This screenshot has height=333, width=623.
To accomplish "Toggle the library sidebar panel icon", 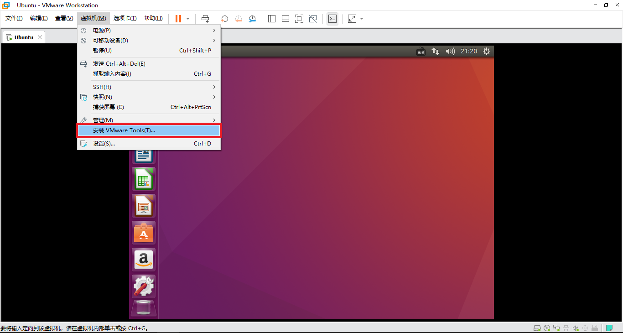I will (x=272, y=19).
